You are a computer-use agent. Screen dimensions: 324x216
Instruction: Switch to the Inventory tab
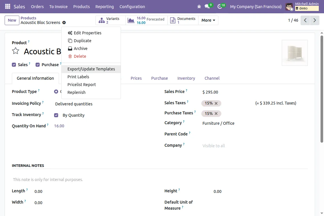point(186,78)
